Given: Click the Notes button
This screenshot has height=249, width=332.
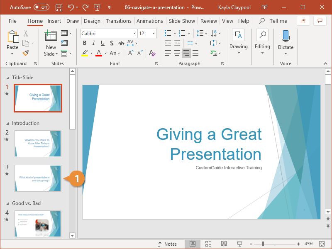Looking at the screenshot, I should point(167,244).
